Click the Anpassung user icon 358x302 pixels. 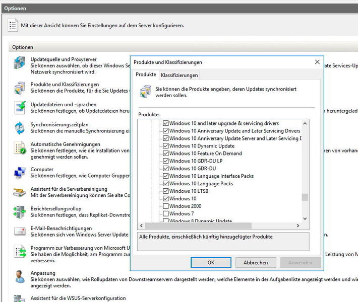pyautogui.click(x=20, y=276)
